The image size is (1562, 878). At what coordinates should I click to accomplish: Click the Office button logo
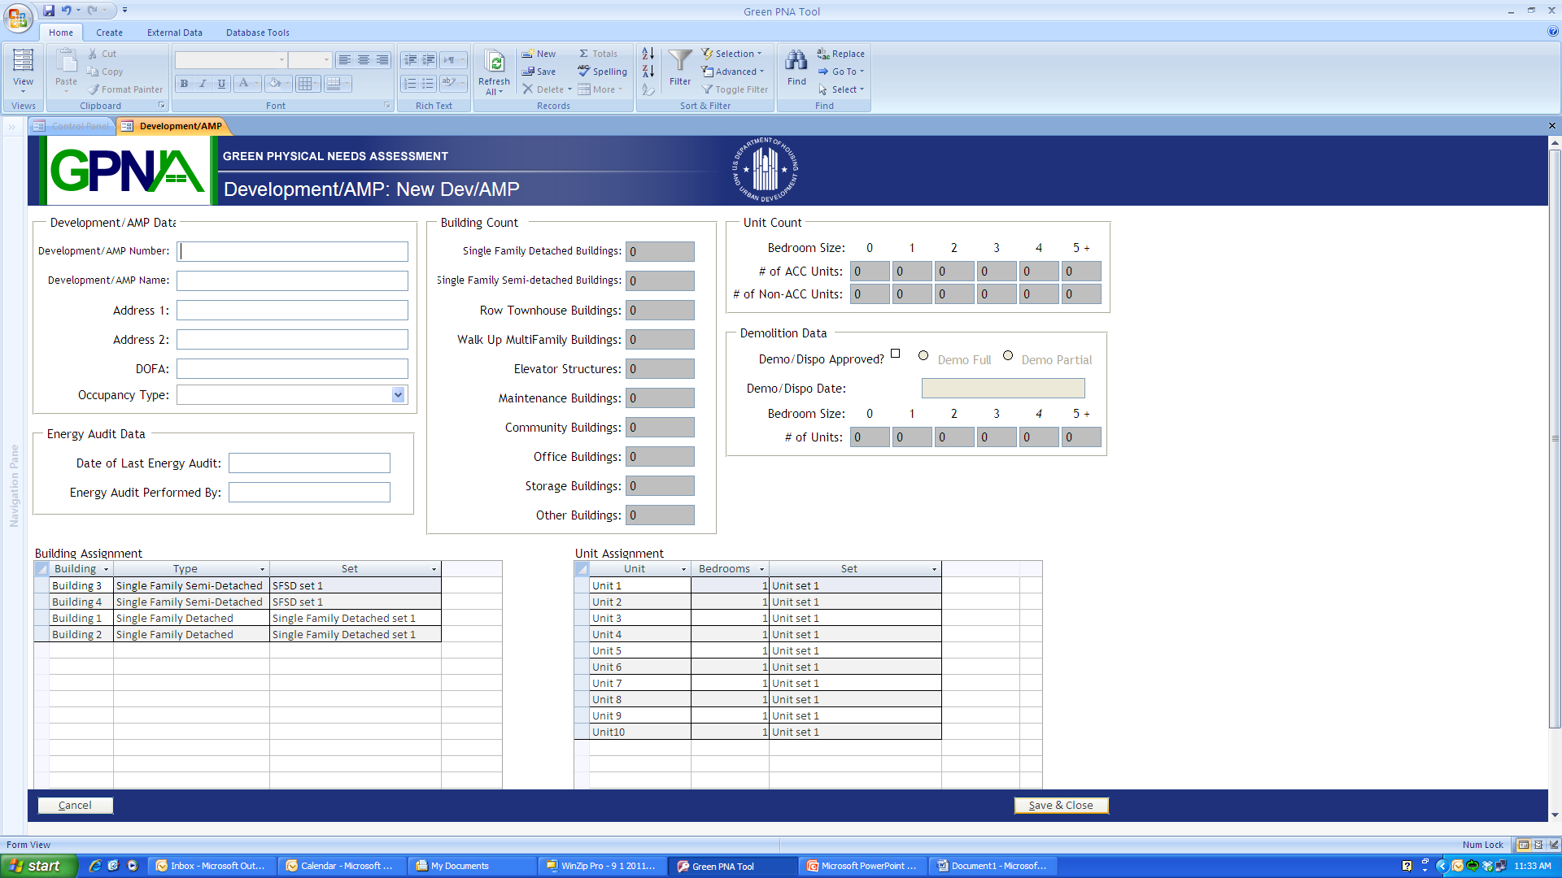point(18,17)
